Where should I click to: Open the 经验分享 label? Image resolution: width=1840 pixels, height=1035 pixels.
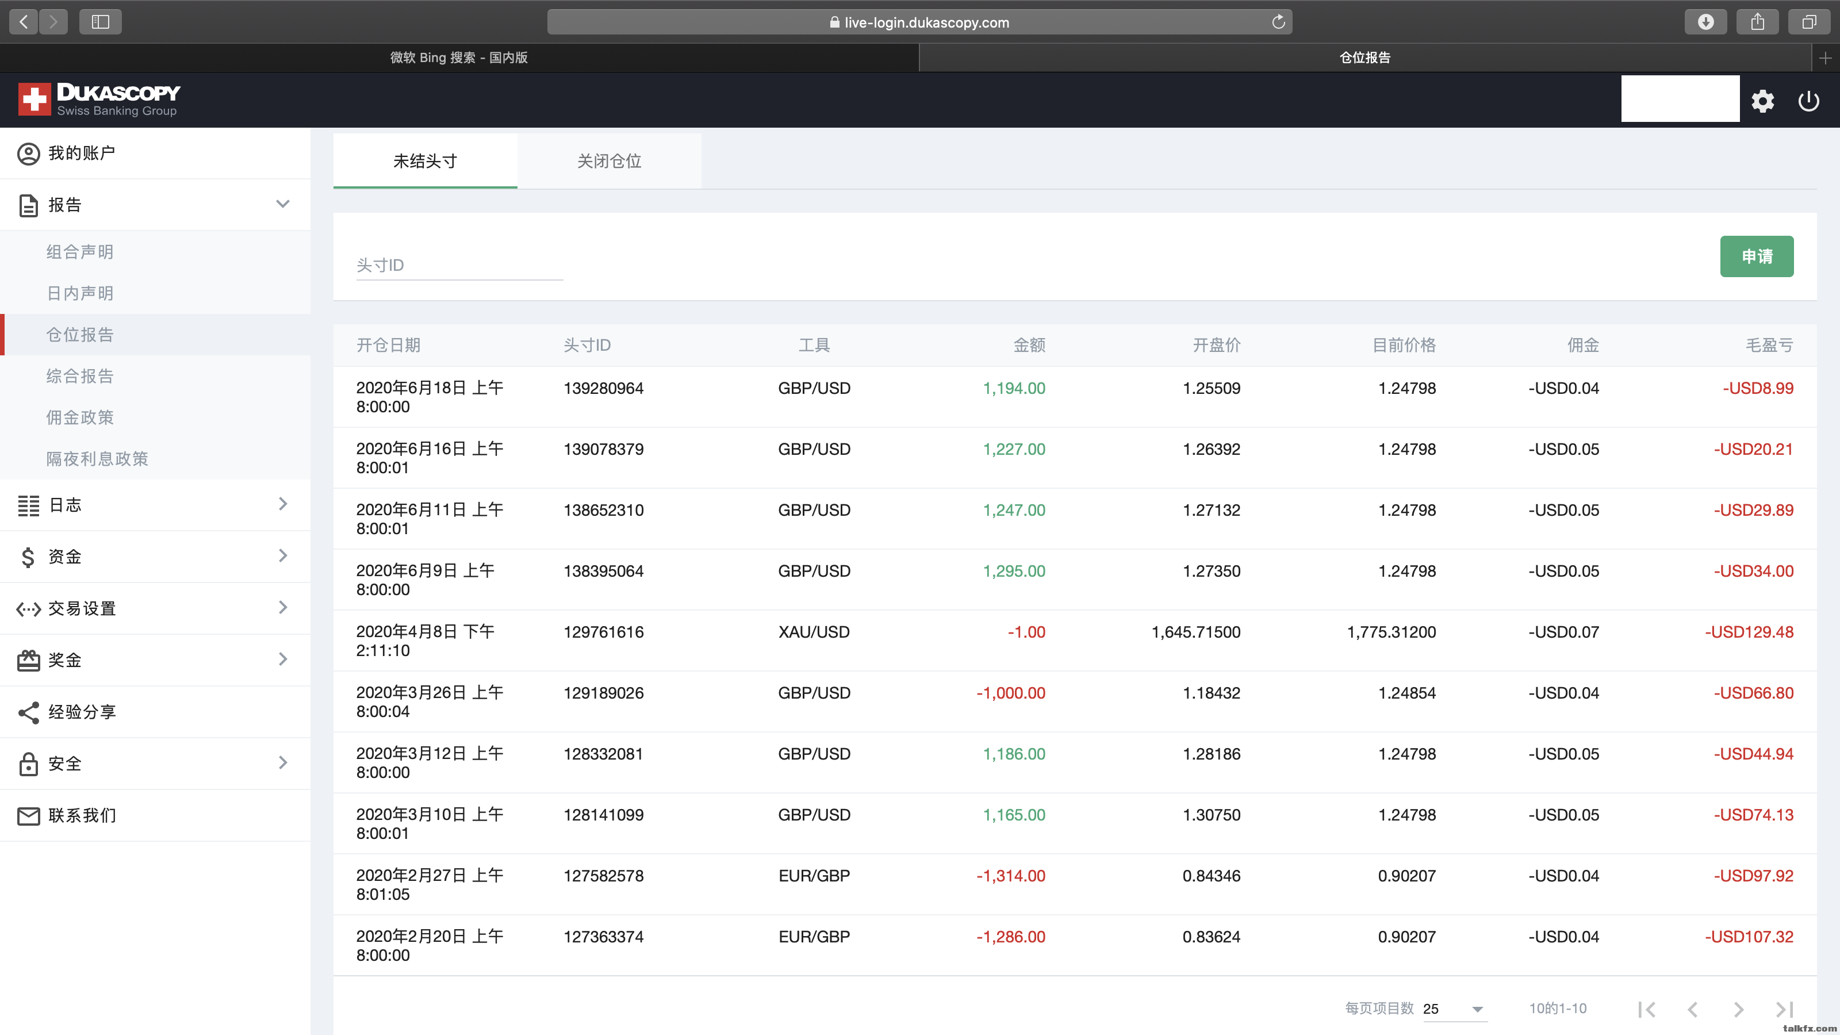click(x=82, y=712)
